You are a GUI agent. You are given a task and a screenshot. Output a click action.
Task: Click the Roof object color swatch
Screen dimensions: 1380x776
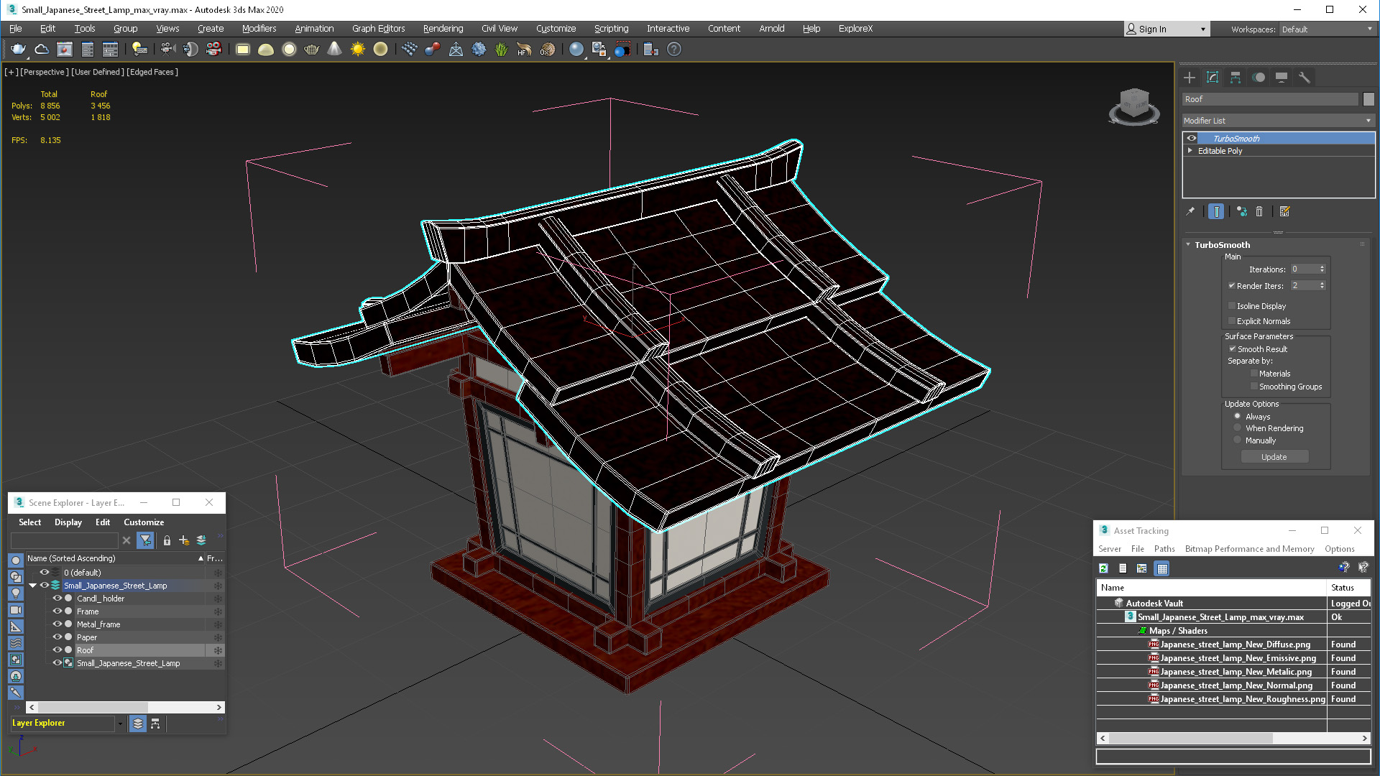(x=1368, y=99)
